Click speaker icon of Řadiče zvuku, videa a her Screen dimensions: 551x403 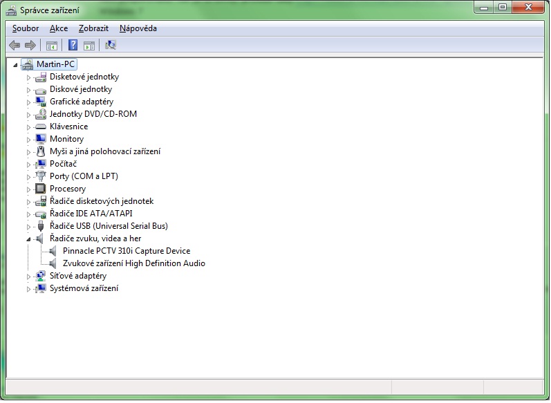[x=40, y=238]
